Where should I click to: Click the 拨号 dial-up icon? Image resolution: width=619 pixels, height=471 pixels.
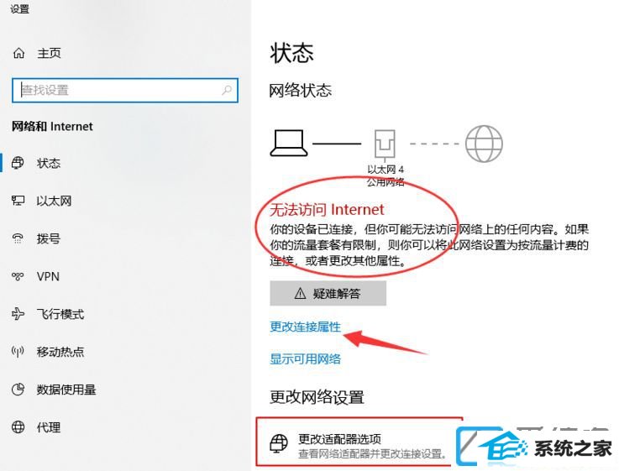coord(18,238)
